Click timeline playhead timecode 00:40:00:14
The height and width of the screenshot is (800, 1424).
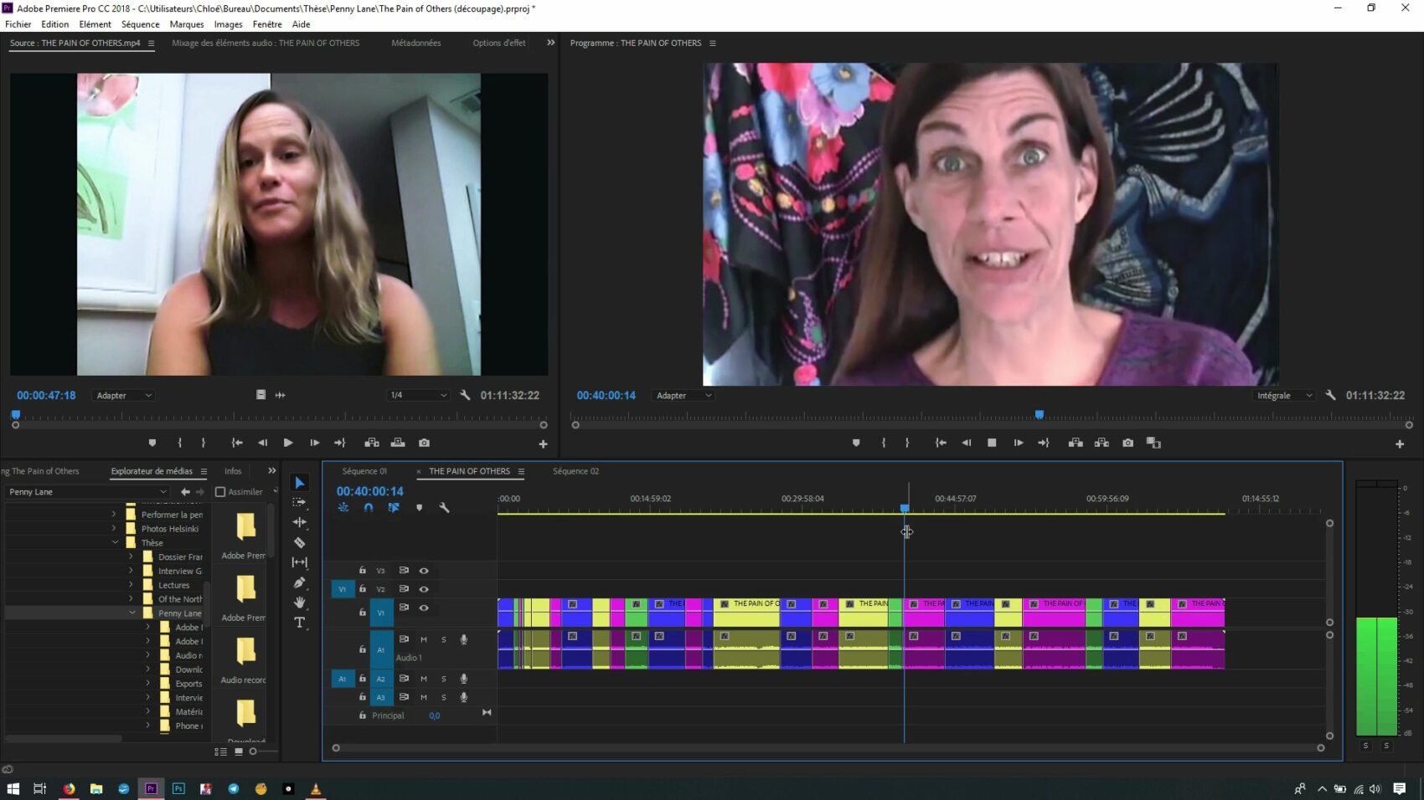[369, 491]
